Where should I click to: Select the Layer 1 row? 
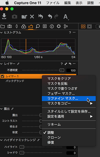(38, 76)
